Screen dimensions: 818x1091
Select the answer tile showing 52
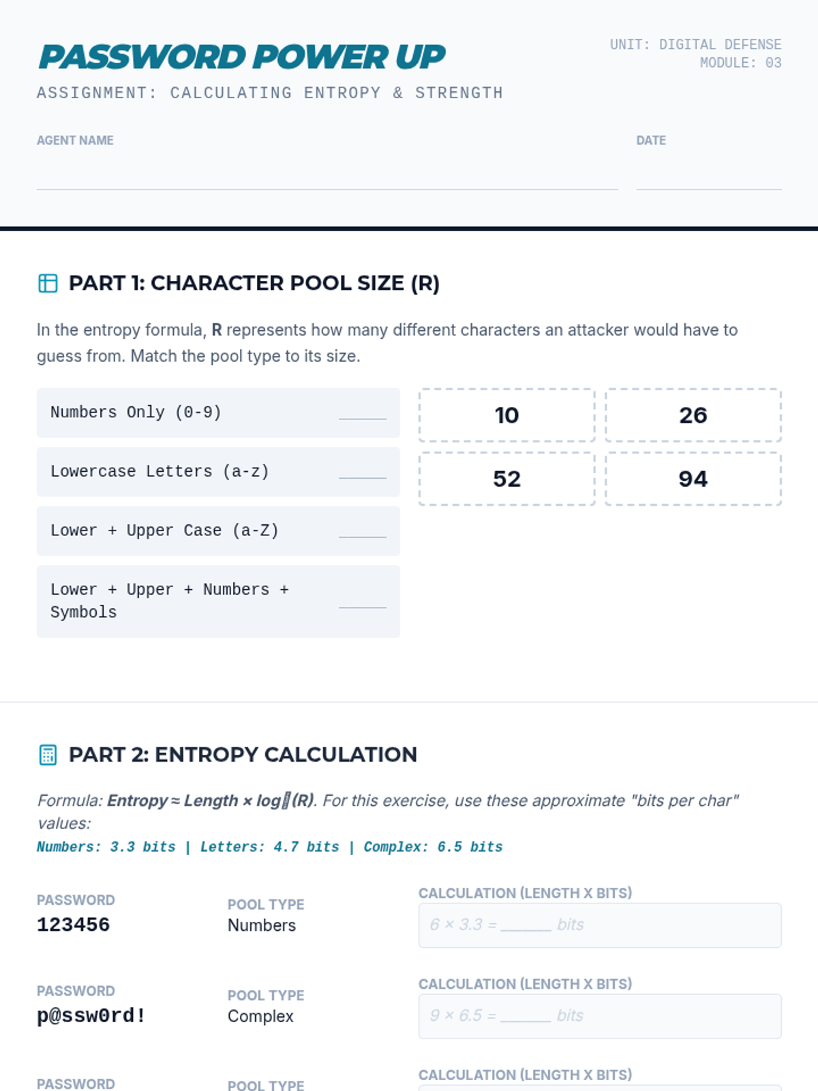point(506,479)
